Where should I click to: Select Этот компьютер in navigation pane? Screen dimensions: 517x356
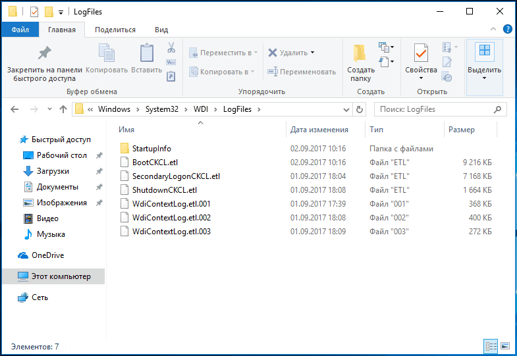click(53, 276)
